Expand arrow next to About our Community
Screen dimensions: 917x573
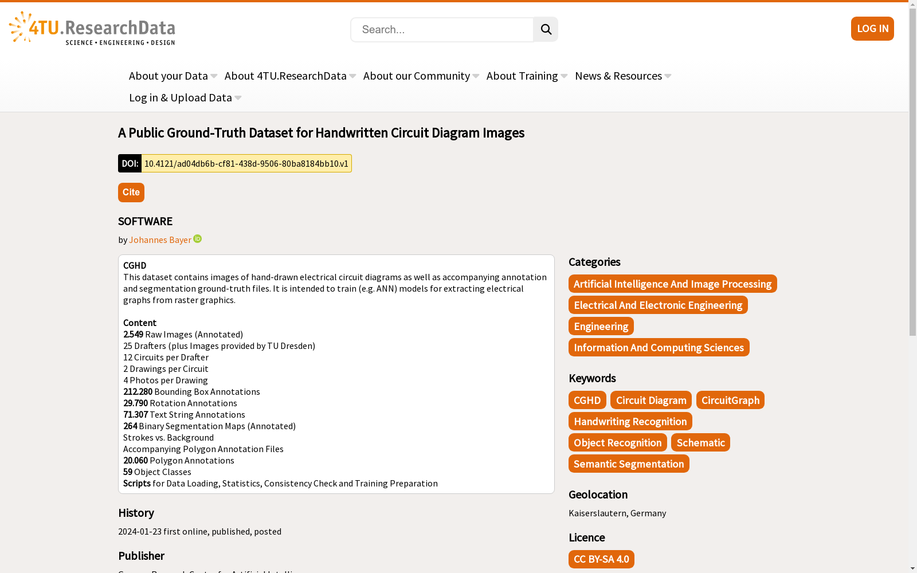coord(476,76)
